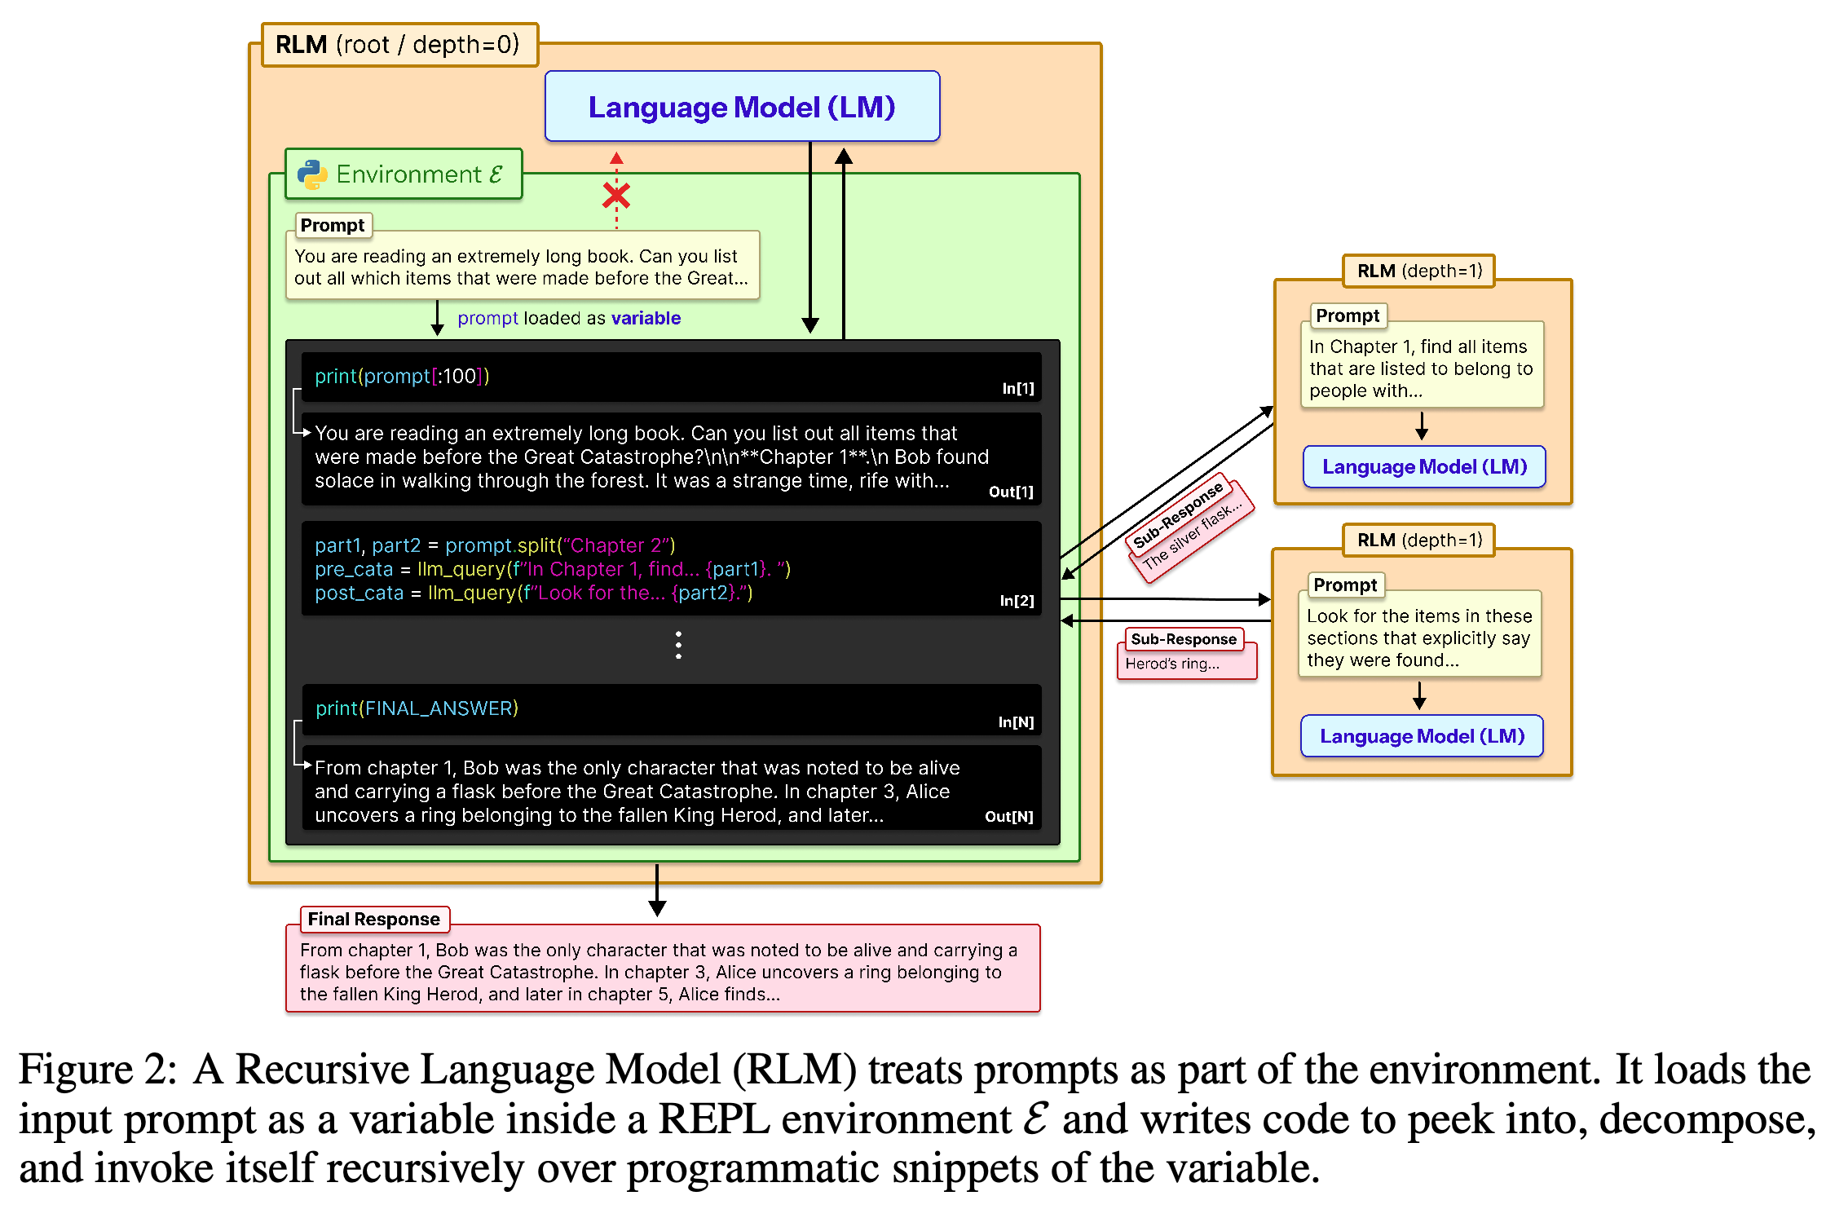Click the In[1] cell marker
This screenshot has width=1835, height=1209.
tap(1018, 389)
